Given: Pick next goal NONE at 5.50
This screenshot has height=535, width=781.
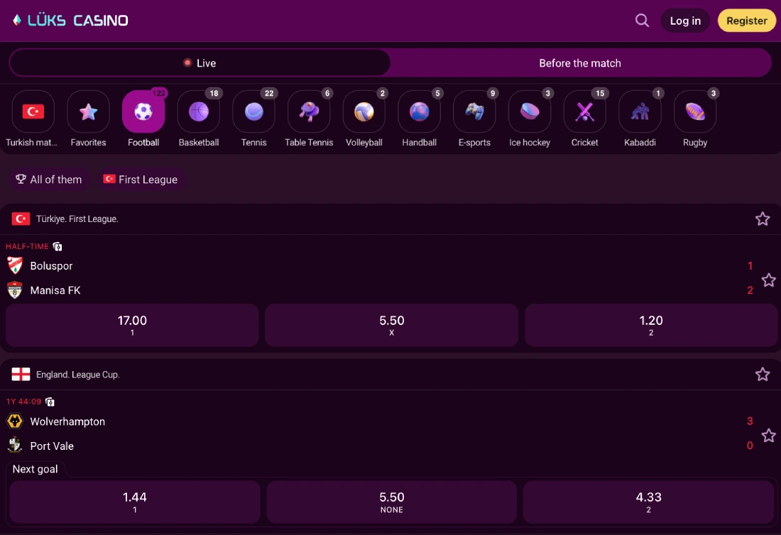Looking at the screenshot, I should (391, 502).
